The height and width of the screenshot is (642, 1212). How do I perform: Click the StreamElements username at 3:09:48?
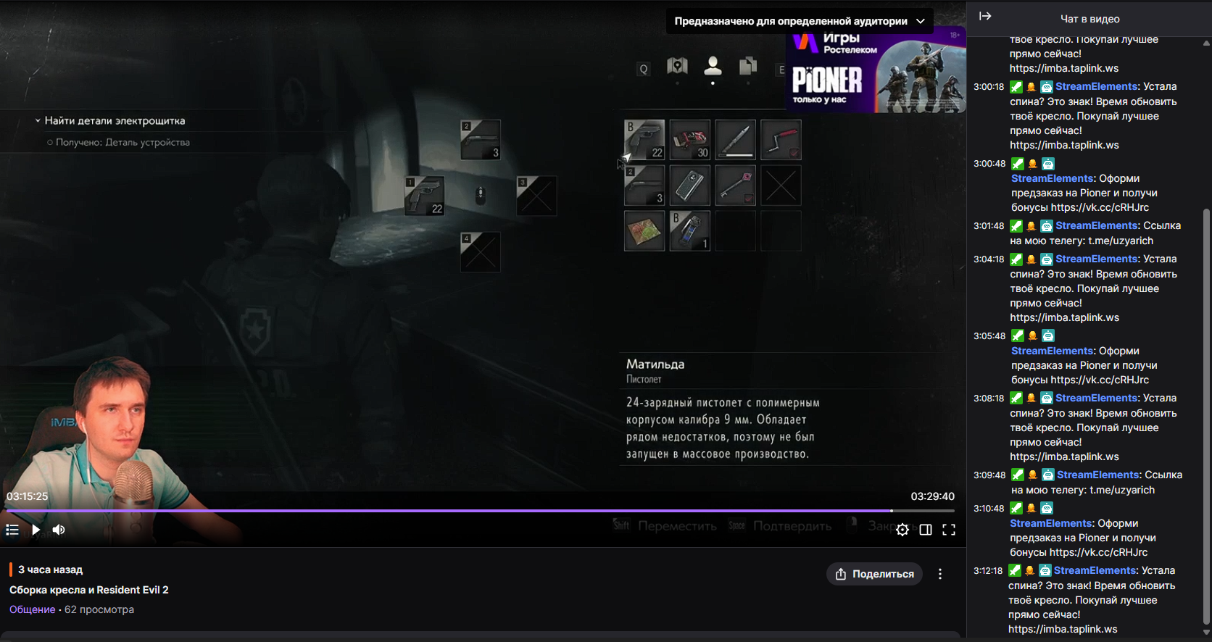[1098, 475]
